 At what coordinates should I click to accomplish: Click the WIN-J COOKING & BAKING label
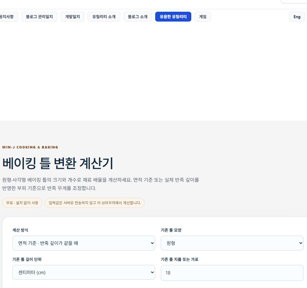tap(30, 147)
